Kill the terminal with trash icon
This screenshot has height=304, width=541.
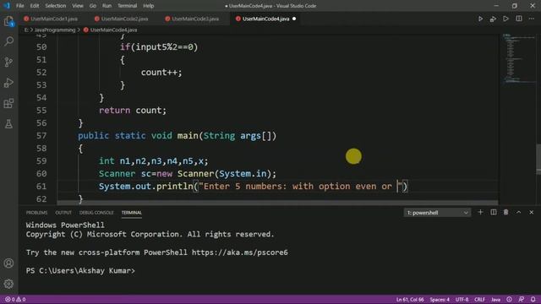tap(505, 212)
